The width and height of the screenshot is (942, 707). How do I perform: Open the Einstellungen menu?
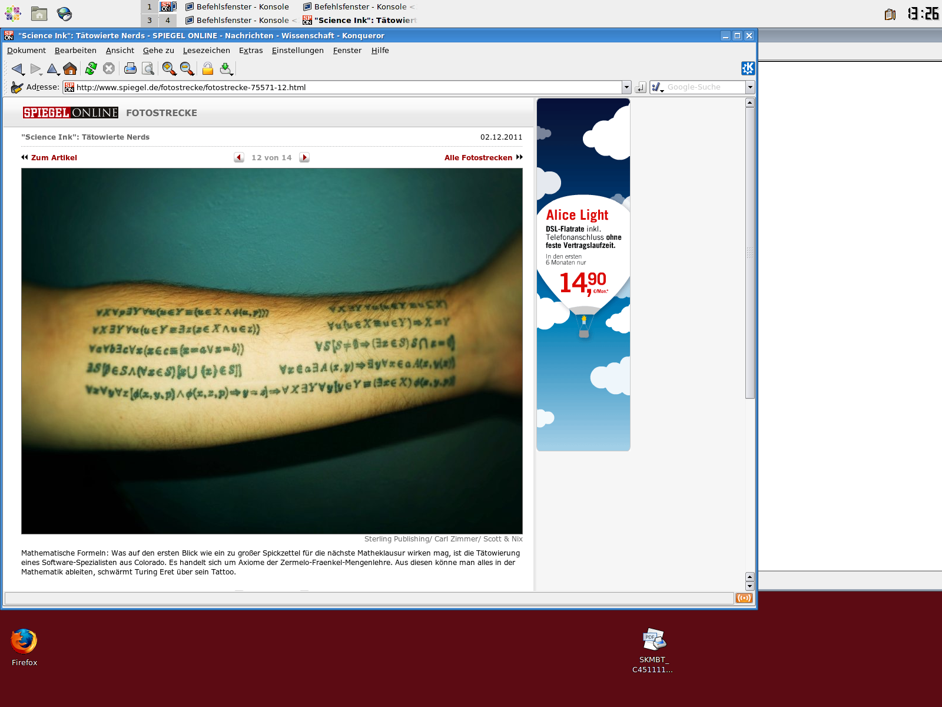[x=297, y=51]
